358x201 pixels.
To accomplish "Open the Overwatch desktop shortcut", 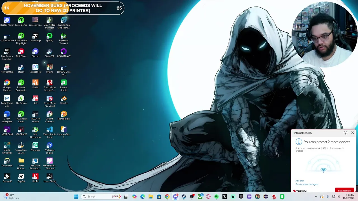I will click(7, 162).
